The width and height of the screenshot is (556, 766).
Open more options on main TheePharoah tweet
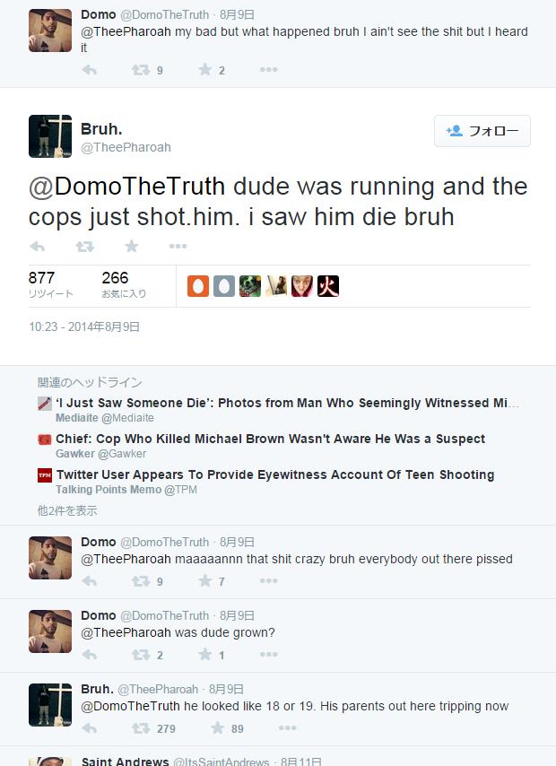pyautogui.click(x=178, y=246)
